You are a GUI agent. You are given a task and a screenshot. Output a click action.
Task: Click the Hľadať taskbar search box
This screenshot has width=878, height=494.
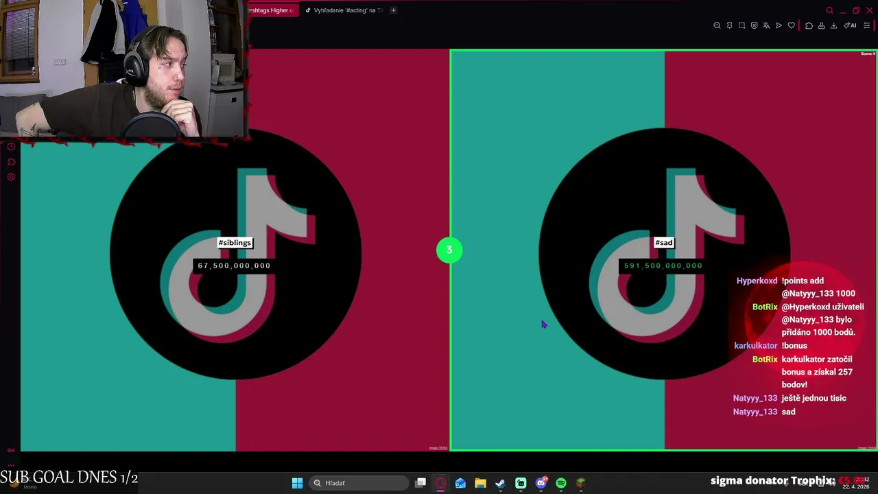coord(357,483)
